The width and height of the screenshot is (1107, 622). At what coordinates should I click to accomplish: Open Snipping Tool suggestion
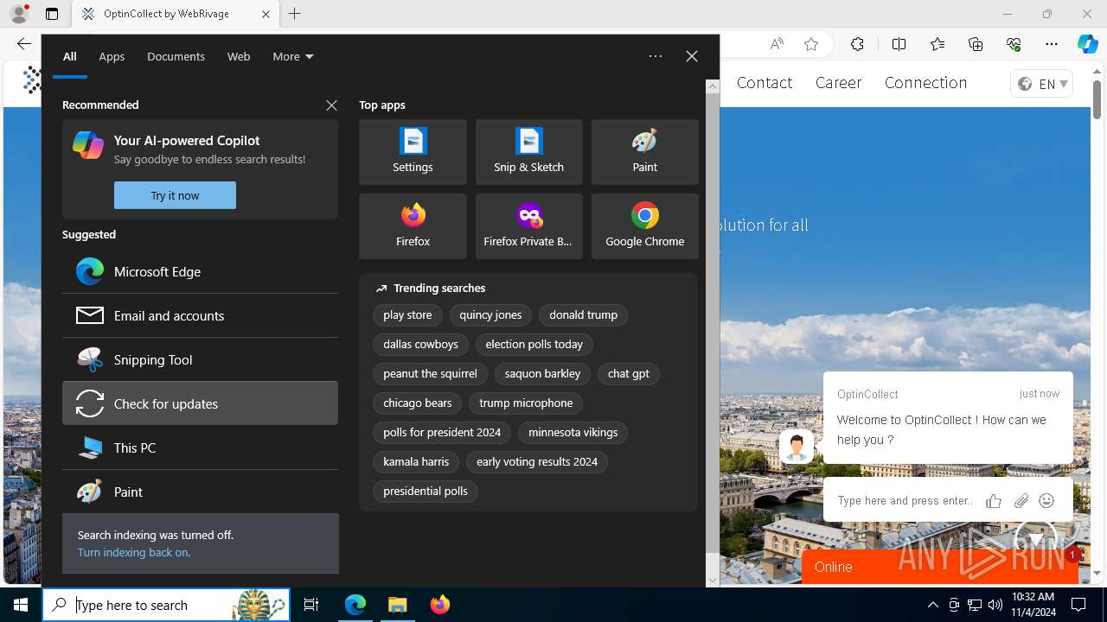[x=200, y=359]
